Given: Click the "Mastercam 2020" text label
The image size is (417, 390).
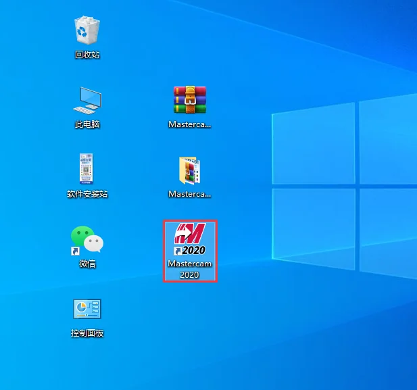Looking at the screenshot, I should [190, 269].
